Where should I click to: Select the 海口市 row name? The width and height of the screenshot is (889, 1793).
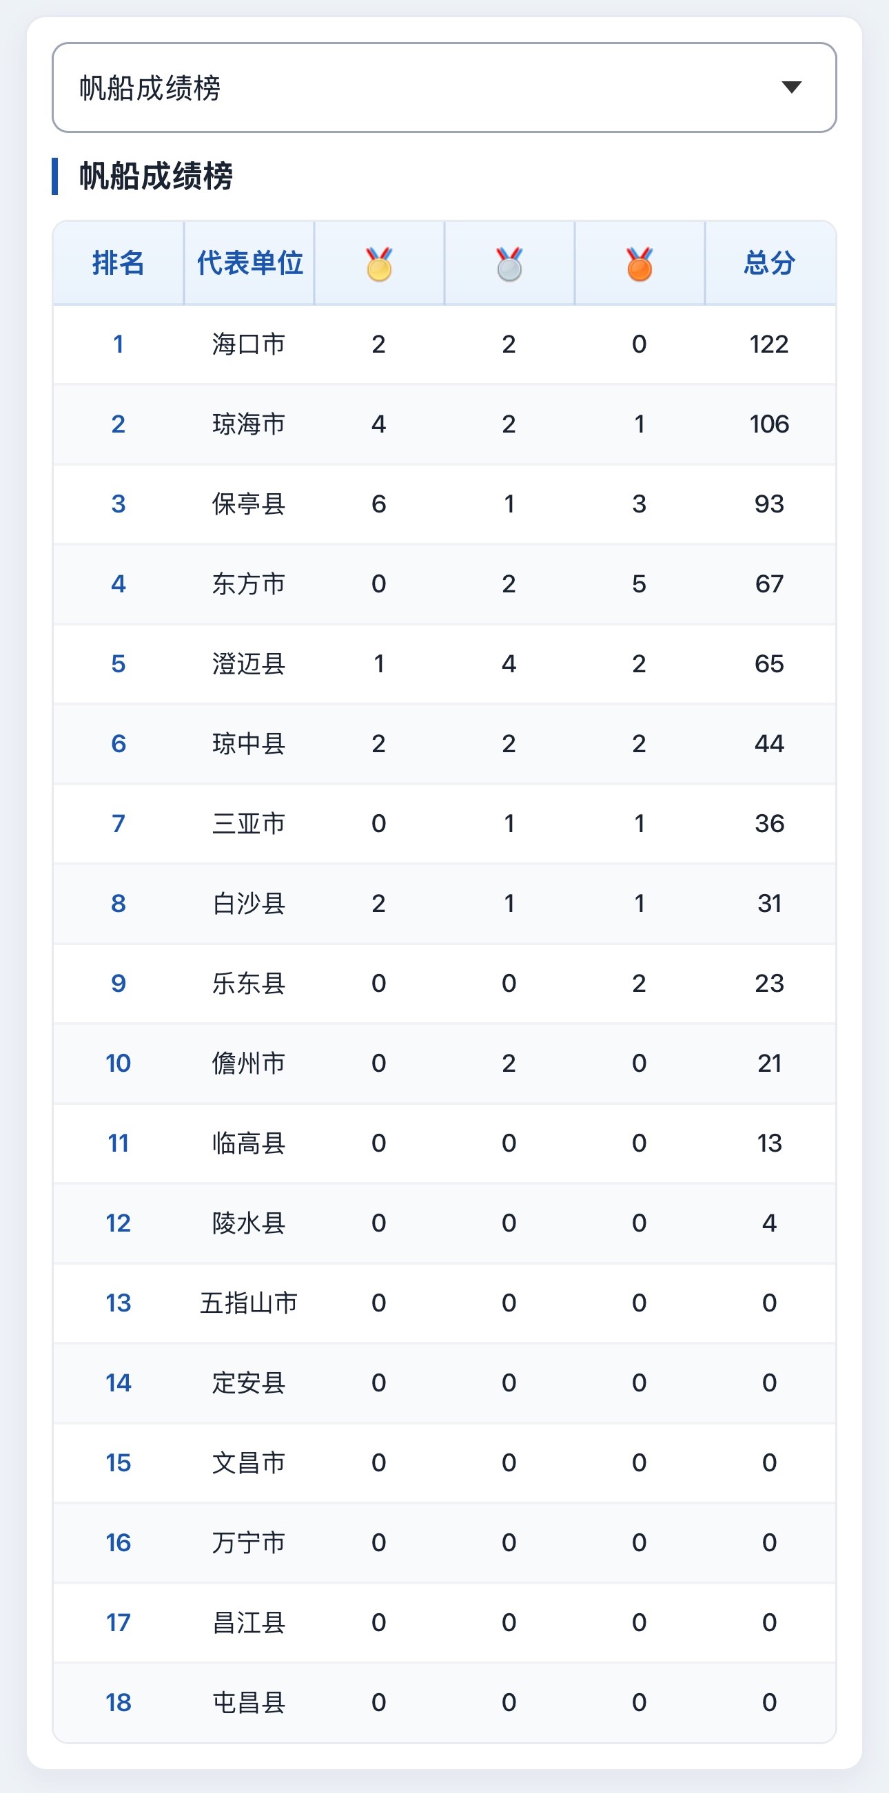click(x=249, y=344)
